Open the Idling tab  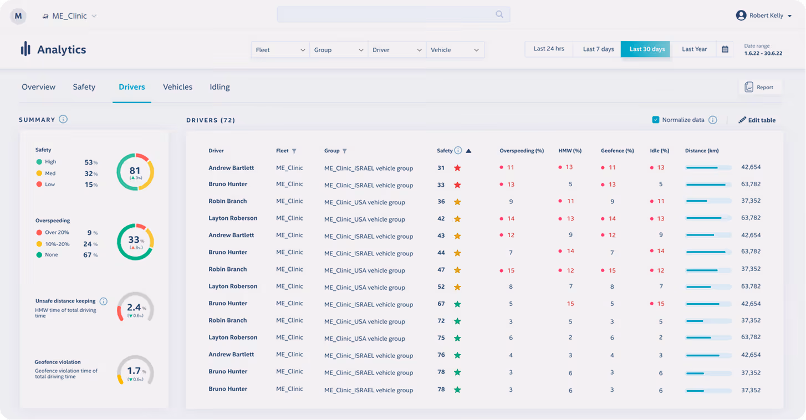[x=220, y=87]
